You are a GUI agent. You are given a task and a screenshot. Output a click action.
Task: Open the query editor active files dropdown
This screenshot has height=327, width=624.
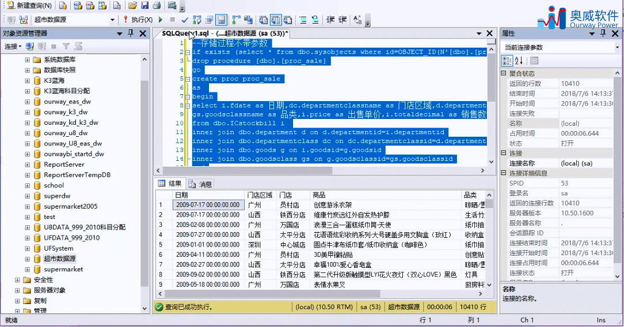tap(479, 33)
